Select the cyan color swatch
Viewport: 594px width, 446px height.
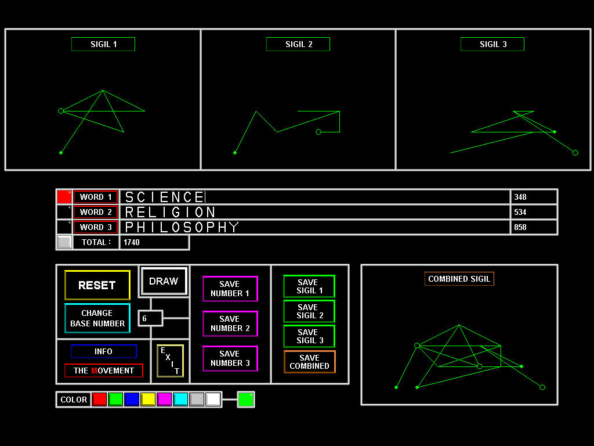[x=181, y=400]
